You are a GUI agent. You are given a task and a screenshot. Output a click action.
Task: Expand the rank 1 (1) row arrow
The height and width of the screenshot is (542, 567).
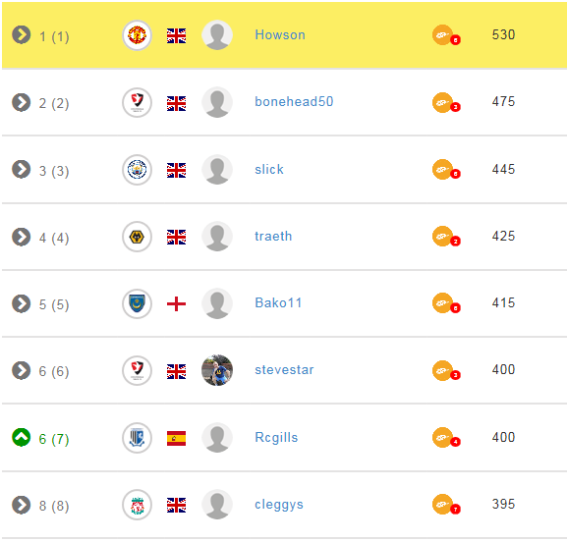click(x=21, y=34)
